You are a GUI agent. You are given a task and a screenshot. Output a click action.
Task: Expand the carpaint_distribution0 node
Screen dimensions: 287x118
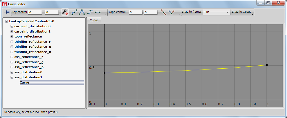(12, 26)
